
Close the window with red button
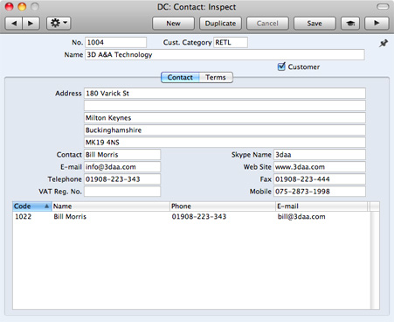10,6
